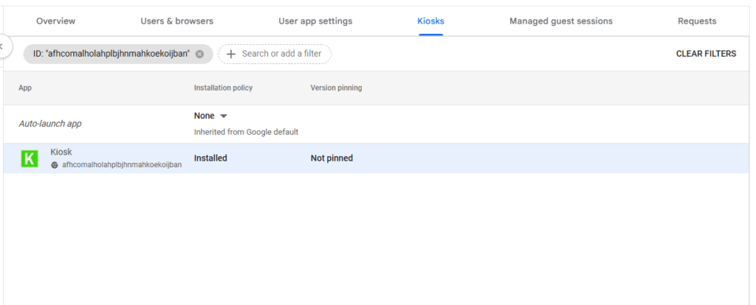The image size is (756, 305).
Task: Open the Users & browsers tab
Action: (176, 21)
